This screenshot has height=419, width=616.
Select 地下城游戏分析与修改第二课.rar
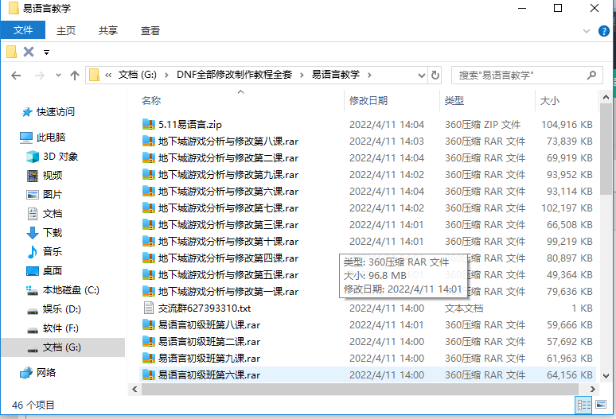pos(228,158)
